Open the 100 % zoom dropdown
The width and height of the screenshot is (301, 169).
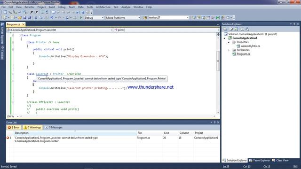18,116
